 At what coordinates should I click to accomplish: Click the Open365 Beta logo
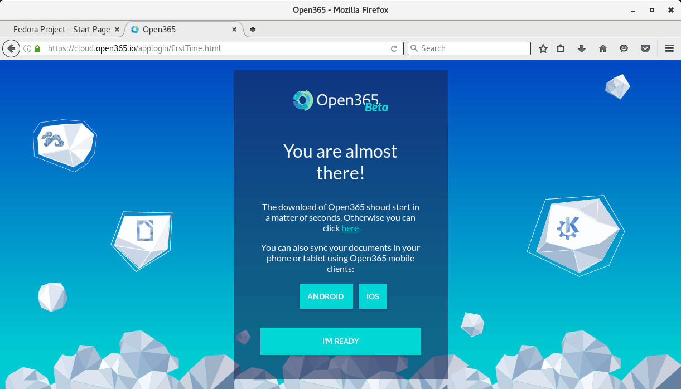(x=340, y=100)
